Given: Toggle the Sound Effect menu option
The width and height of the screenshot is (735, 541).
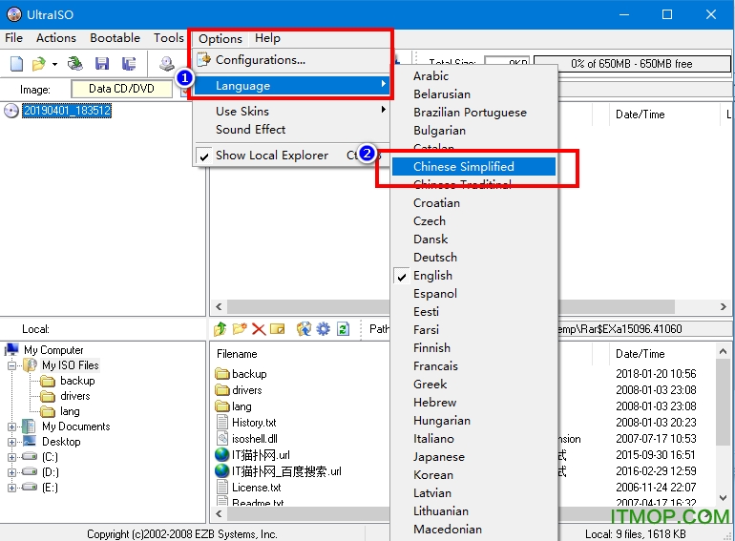Looking at the screenshot, I should click(x=250, y=130).
